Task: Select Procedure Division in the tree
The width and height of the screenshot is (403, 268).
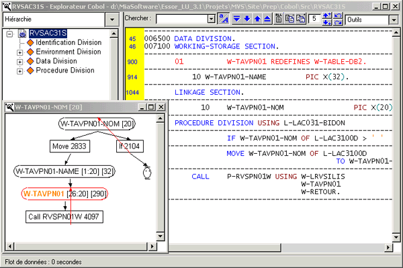Action: (x=65, y=70)
